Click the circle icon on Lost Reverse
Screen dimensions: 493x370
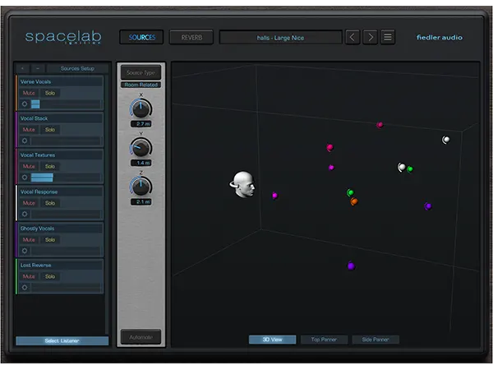25,287
